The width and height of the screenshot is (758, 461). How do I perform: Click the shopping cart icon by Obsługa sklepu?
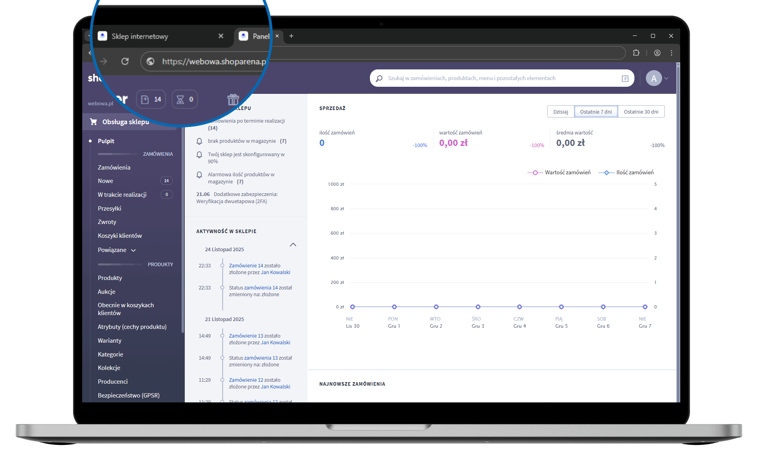pyautogui.click(x=94, y=122)
